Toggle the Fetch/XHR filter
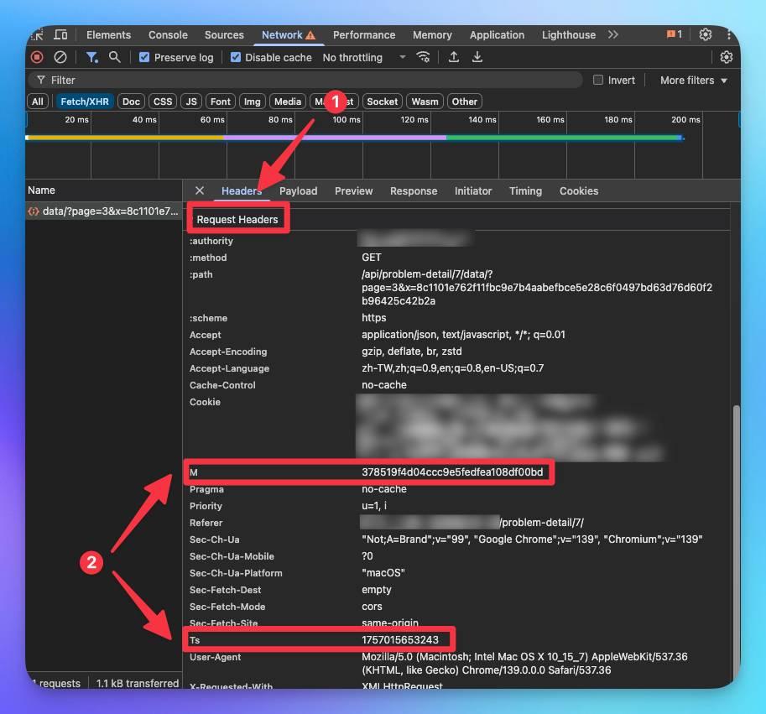The width and height of the screenshot is (766, 714). [85, 102]
